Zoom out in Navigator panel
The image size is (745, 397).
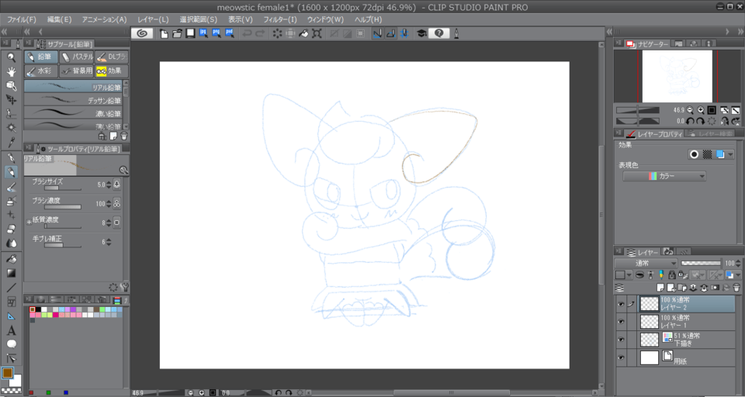coord(690,110)
